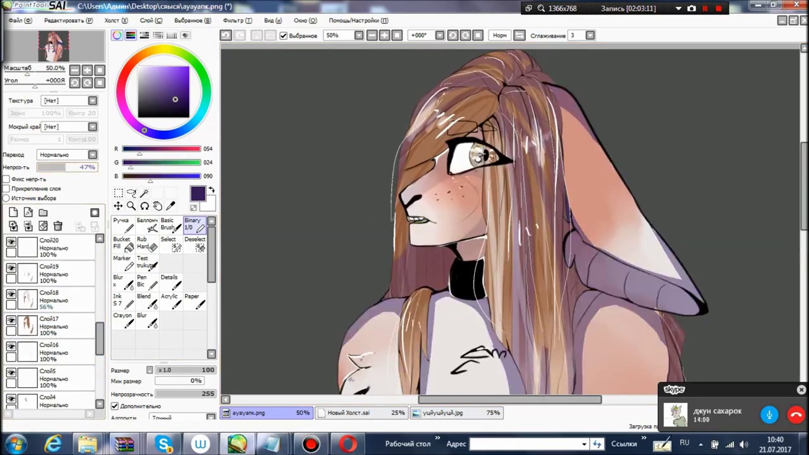Create a new linework layer
809x455 pixels.
[x=28, y=213]
